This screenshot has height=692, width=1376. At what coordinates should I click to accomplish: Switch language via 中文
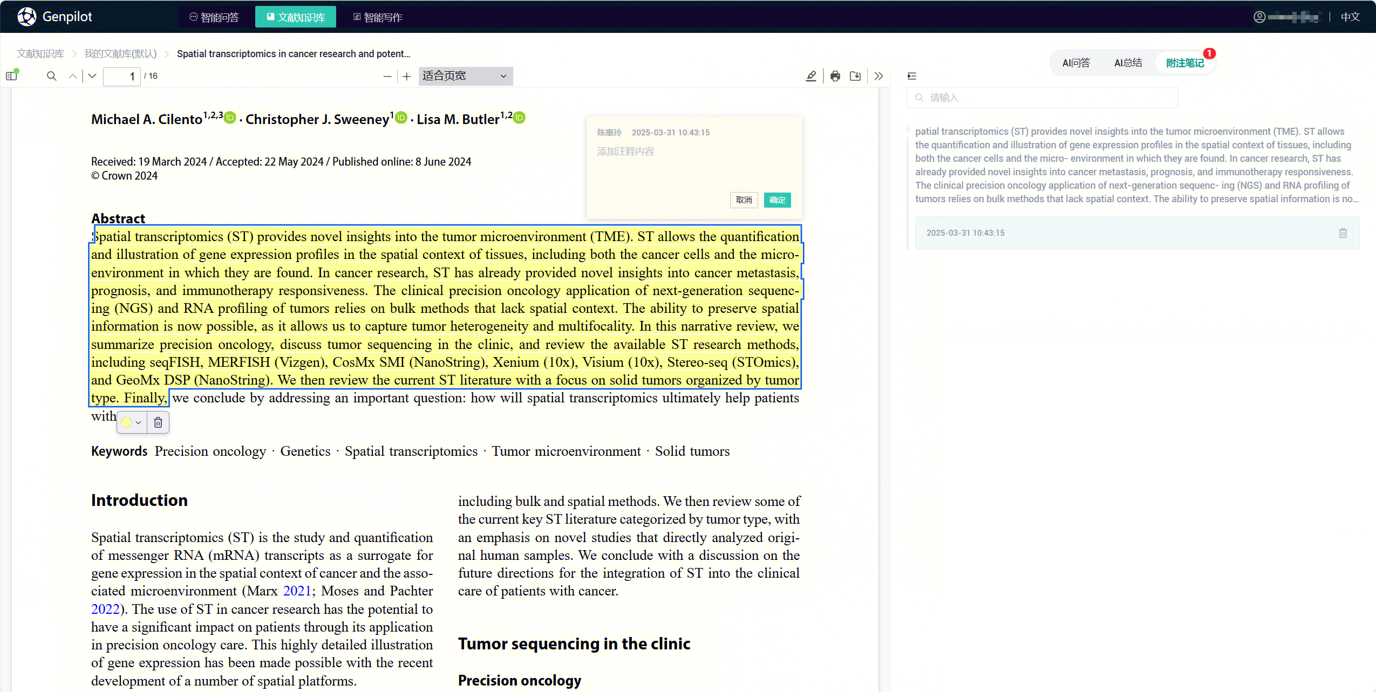coord(1350,17)
